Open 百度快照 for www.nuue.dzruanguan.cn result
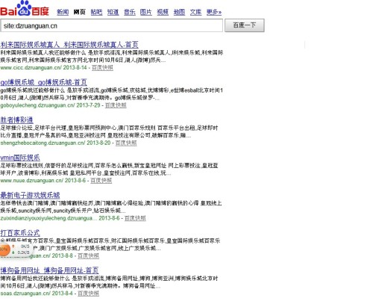Screen dimensions: 373x301 pos(101,180)
